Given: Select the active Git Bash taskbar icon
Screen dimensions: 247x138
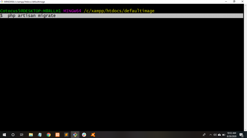Looking at the screenshot, I should click(75, 135).
